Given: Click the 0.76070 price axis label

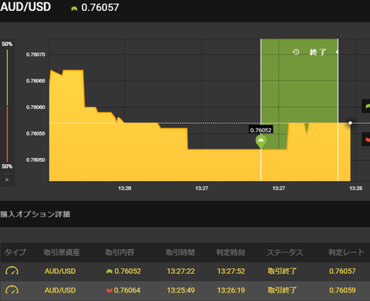Looking at the screenshot, I should tap(35, 55).
